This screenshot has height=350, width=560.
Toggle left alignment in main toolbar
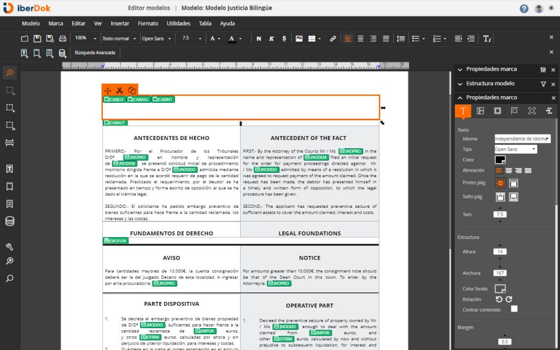coord(347,39)
